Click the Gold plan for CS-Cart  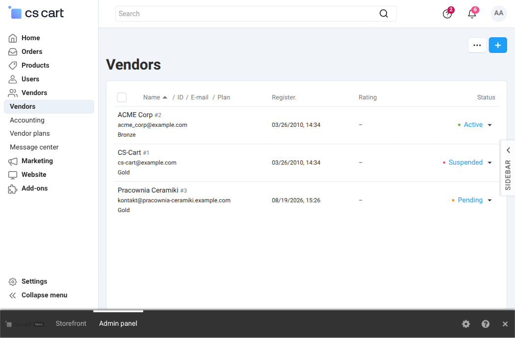[124, 172]
